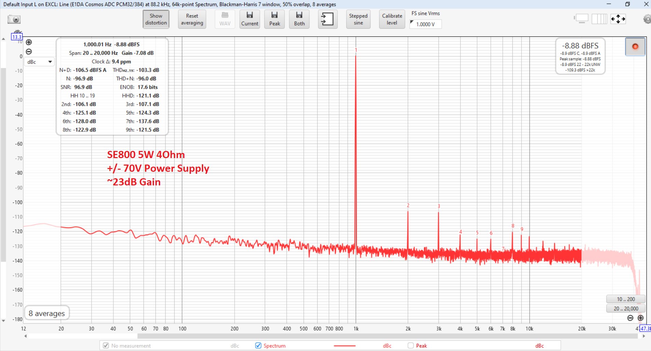Click the HHD: -121.1 dB reading

141,96
